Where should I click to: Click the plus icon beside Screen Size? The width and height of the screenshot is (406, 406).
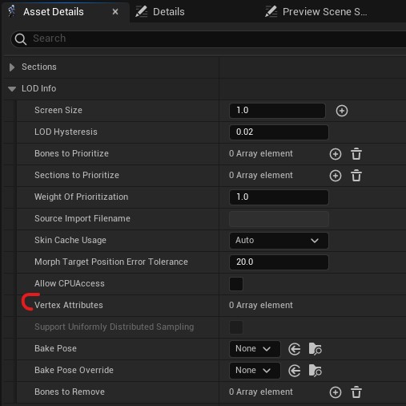point(342,111)
